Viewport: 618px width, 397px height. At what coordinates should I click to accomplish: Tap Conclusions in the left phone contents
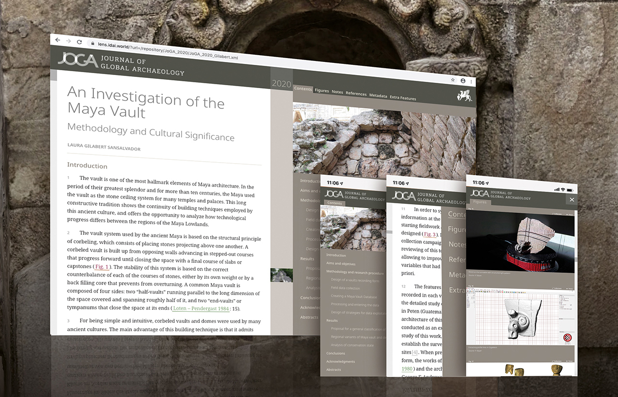click(x=336, y=353)
